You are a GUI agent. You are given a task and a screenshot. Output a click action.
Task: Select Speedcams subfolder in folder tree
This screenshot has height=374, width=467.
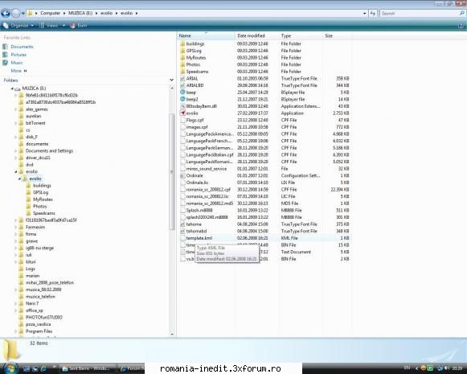point(43,213)
